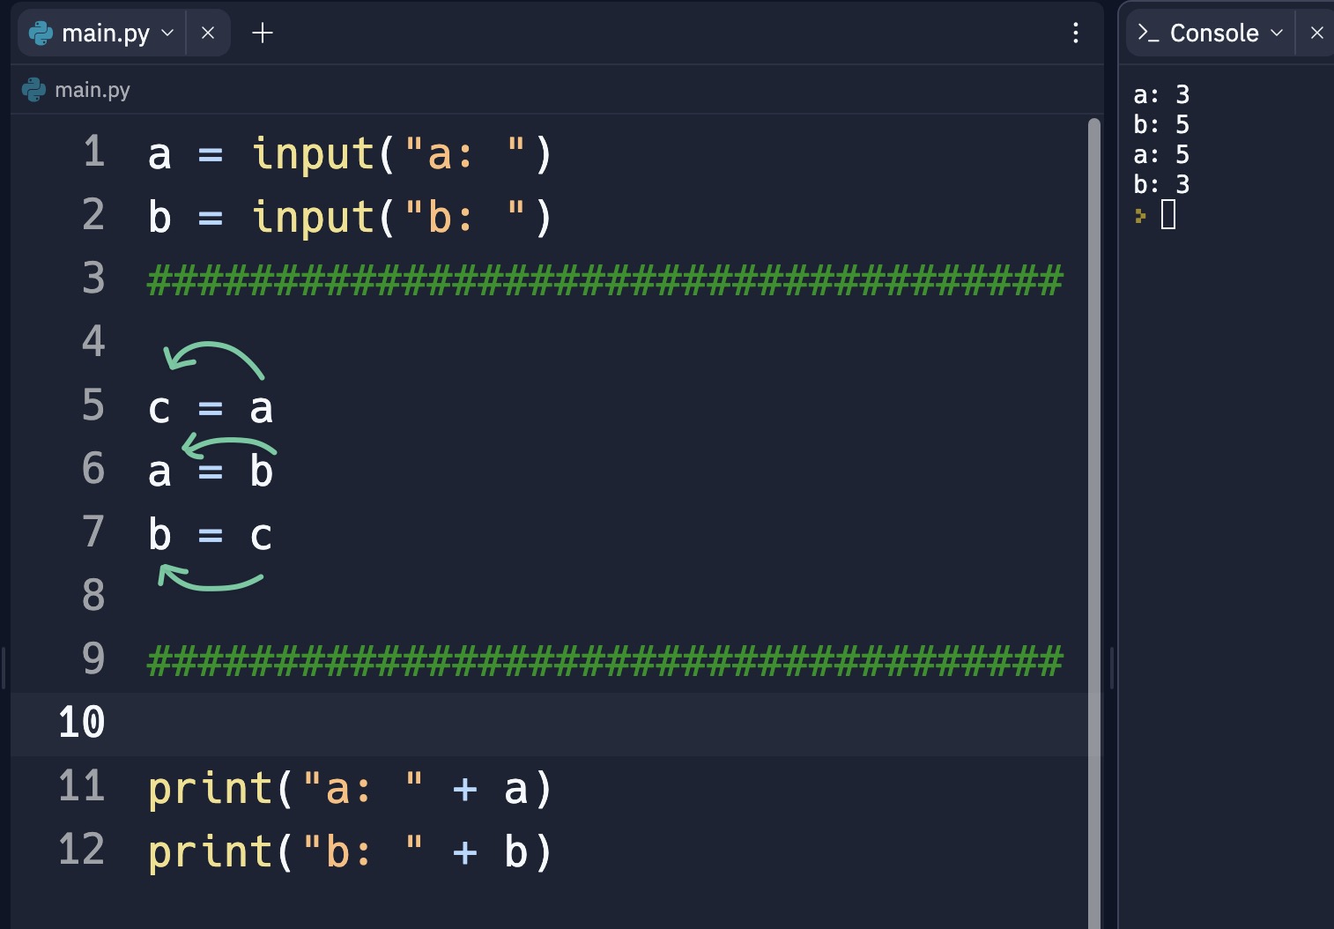Expand the main.py tab dropdown chevron
Viewport: 1334px width, 929px height.
(x=167, y=33)
